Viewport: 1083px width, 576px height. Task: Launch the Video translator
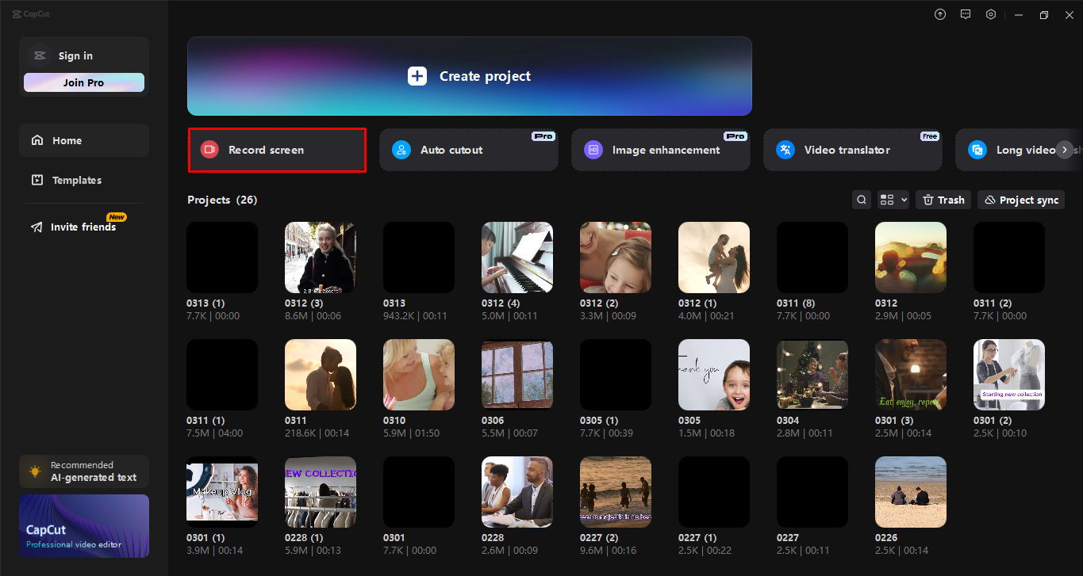tap(852, 150)
